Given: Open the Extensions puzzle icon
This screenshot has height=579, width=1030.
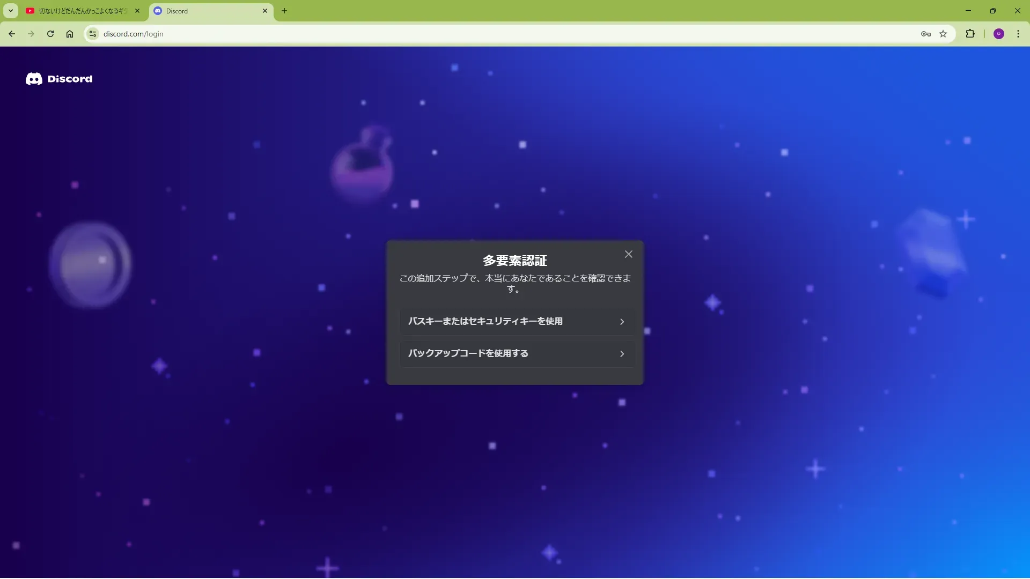Looking at the screenshot, I should (x=970, y=34).
